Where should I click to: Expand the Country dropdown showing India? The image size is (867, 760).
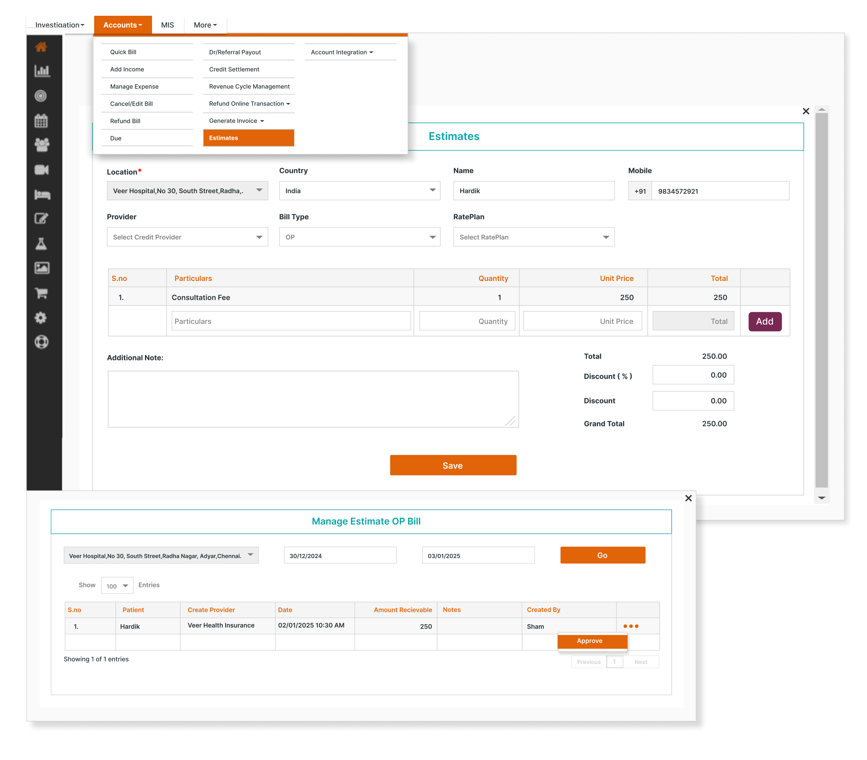click(x=359, y=191)
